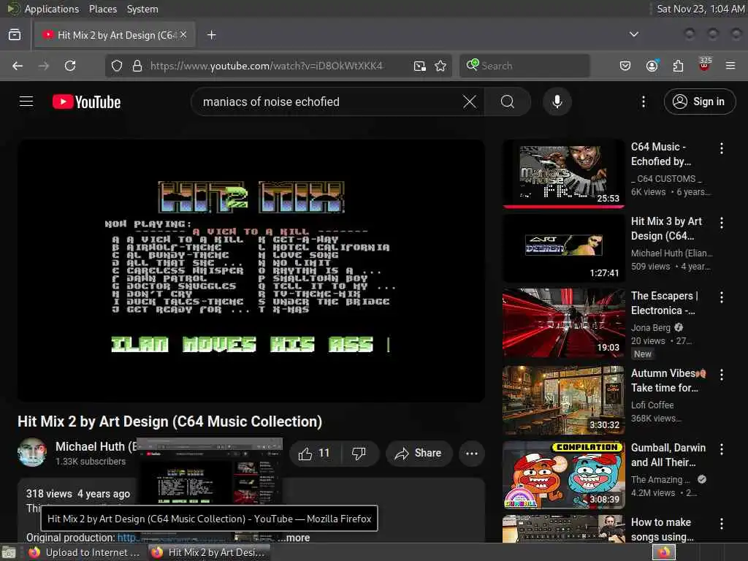Open Firefox account icon
The width and height of the screenshot is (748, 561).
coord(652,66)
